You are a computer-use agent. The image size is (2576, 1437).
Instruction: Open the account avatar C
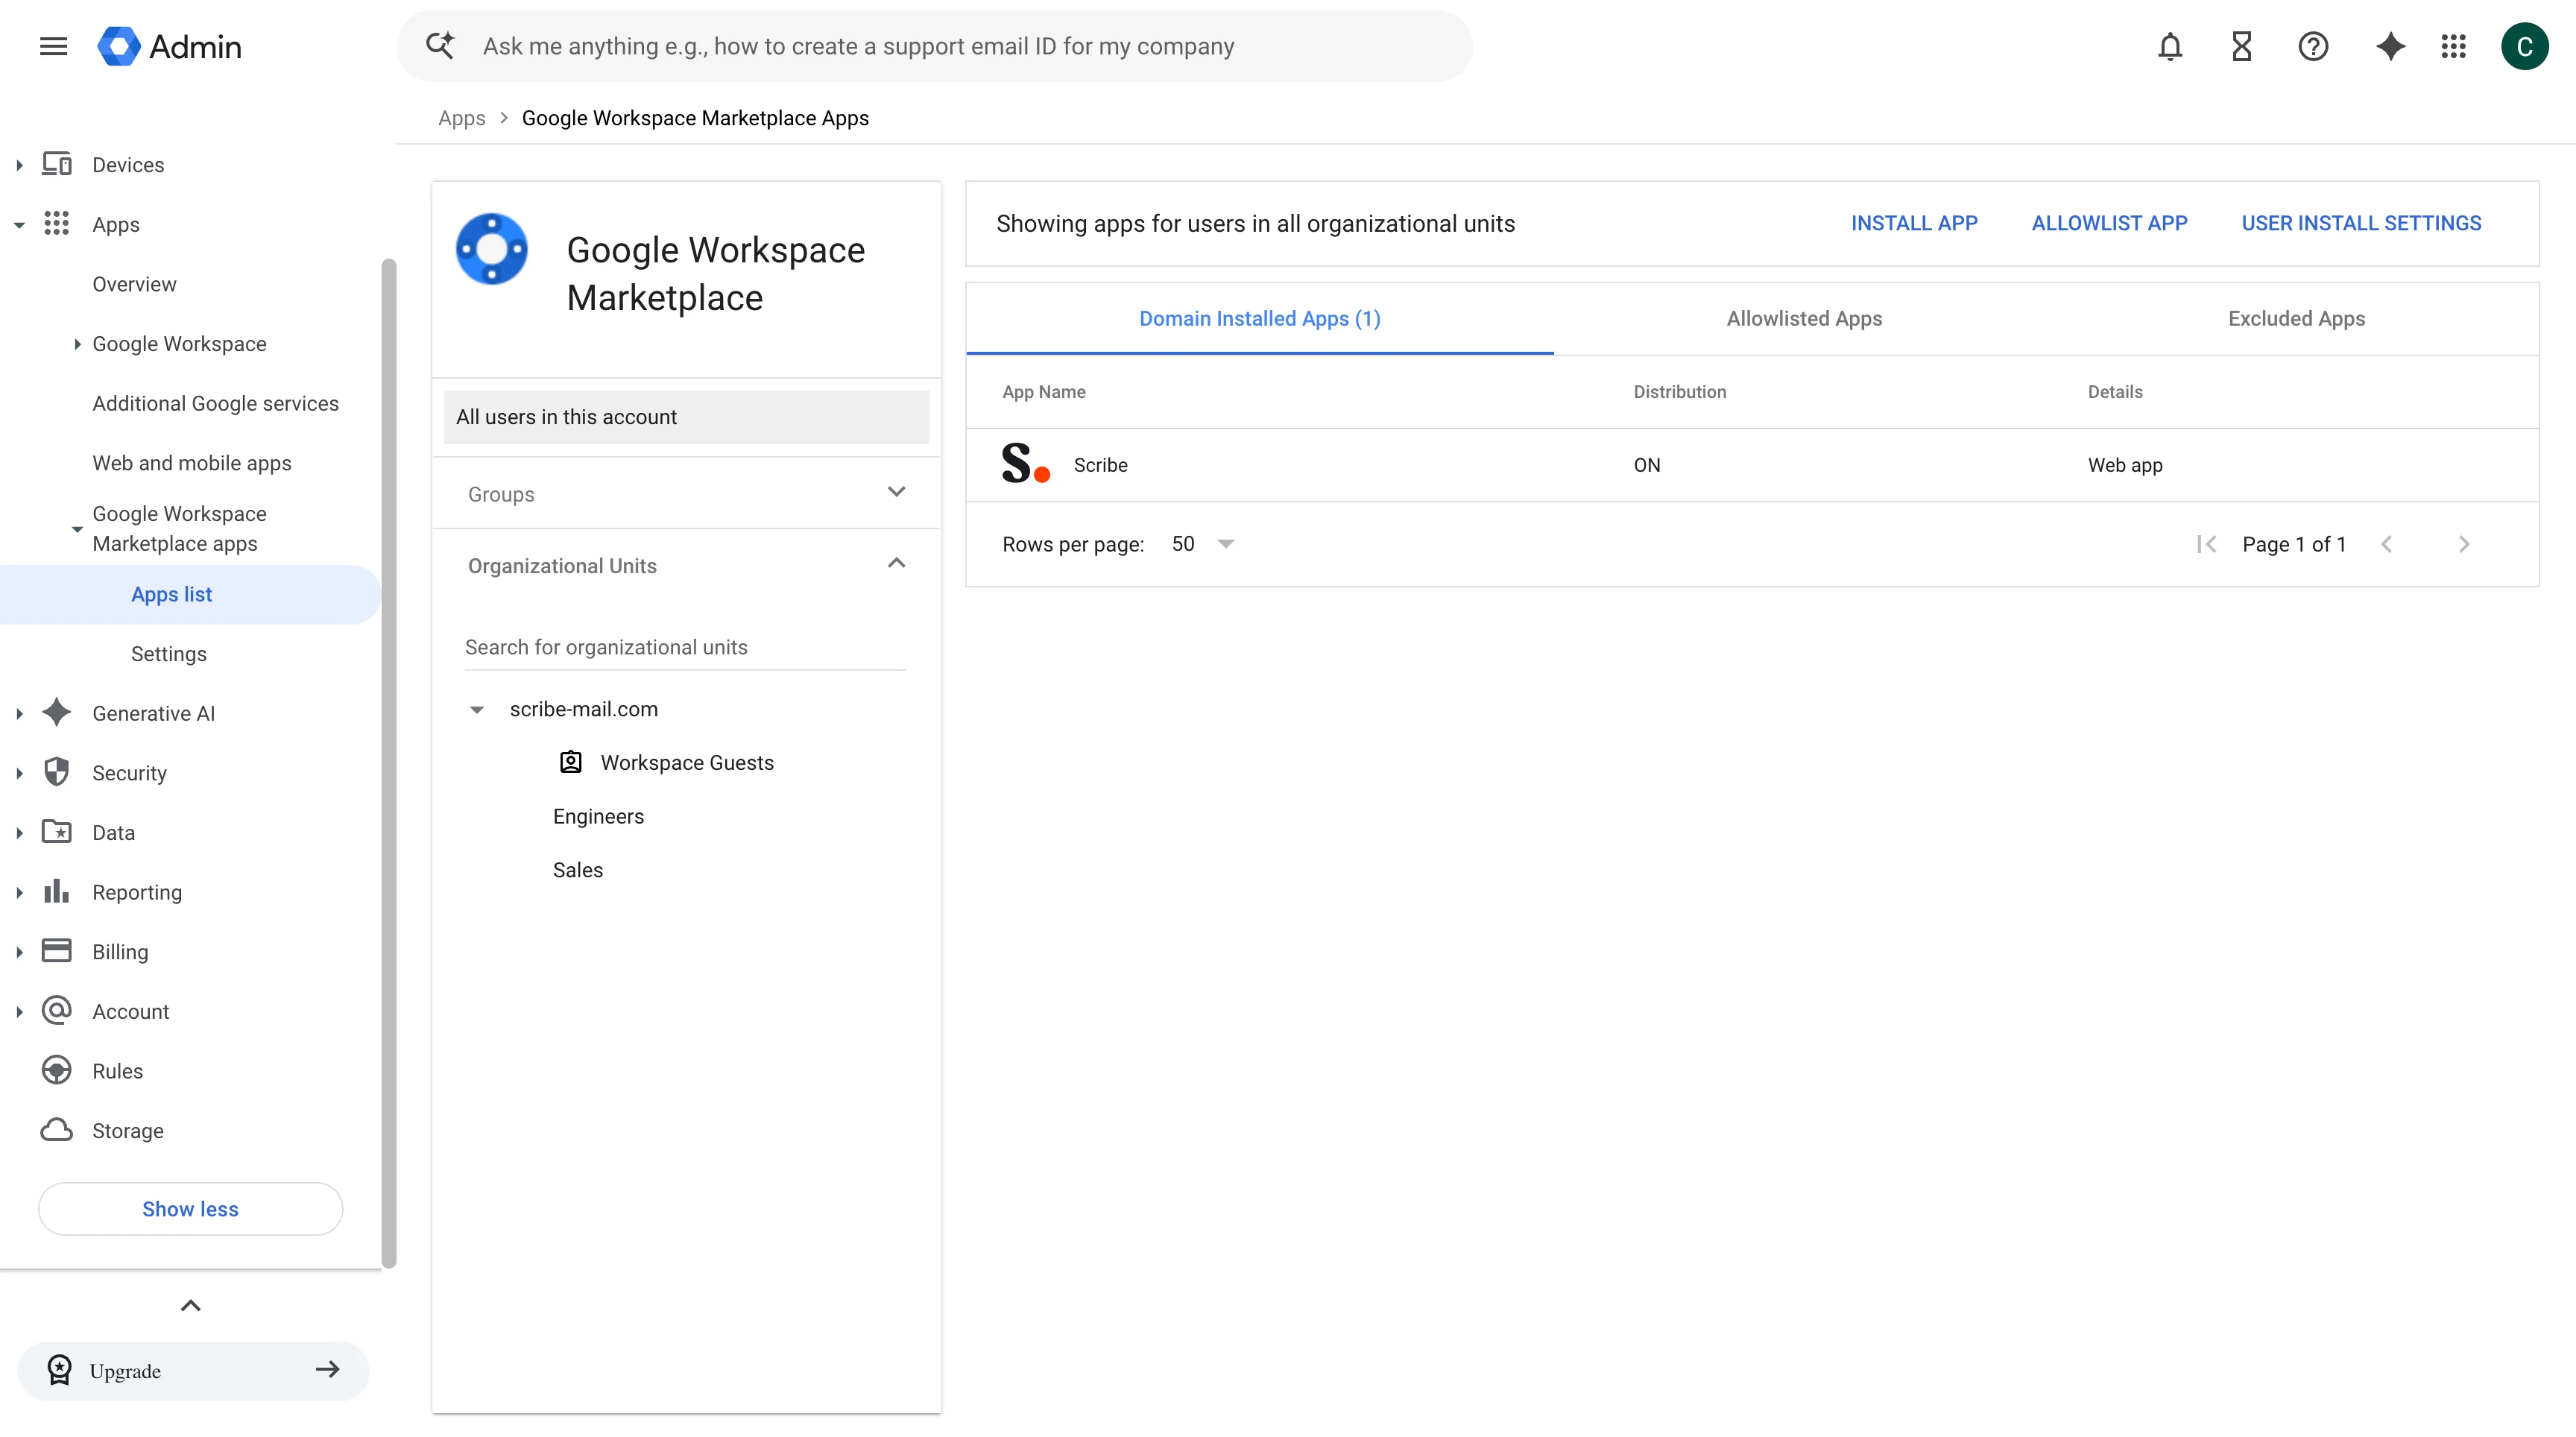point(2524,46)
